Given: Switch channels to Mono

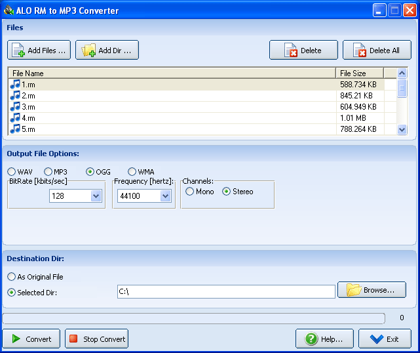Looking at the screenshot, I should [190, 192].
